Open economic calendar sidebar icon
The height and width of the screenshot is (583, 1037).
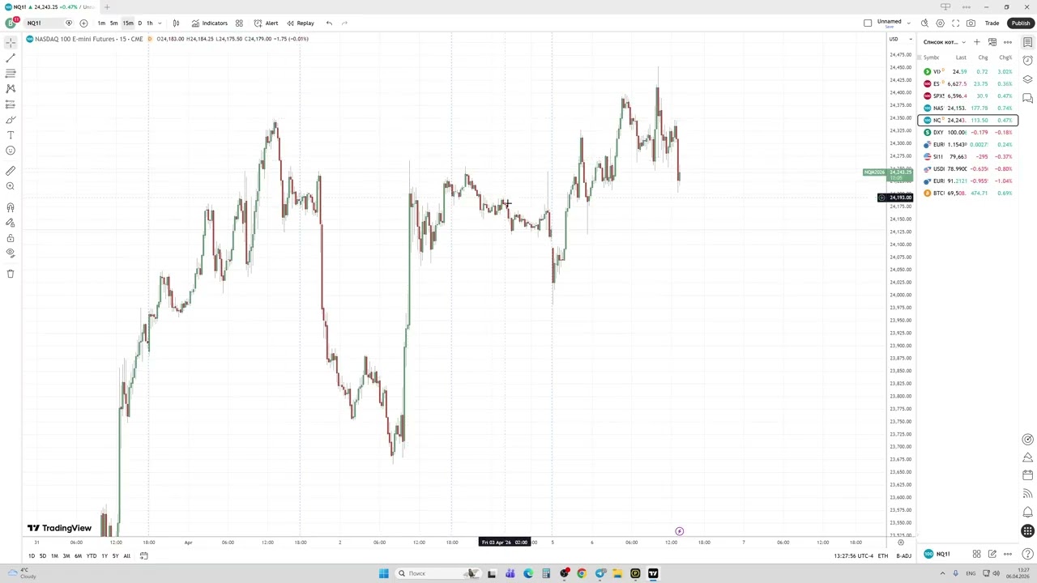point(1027,475)
